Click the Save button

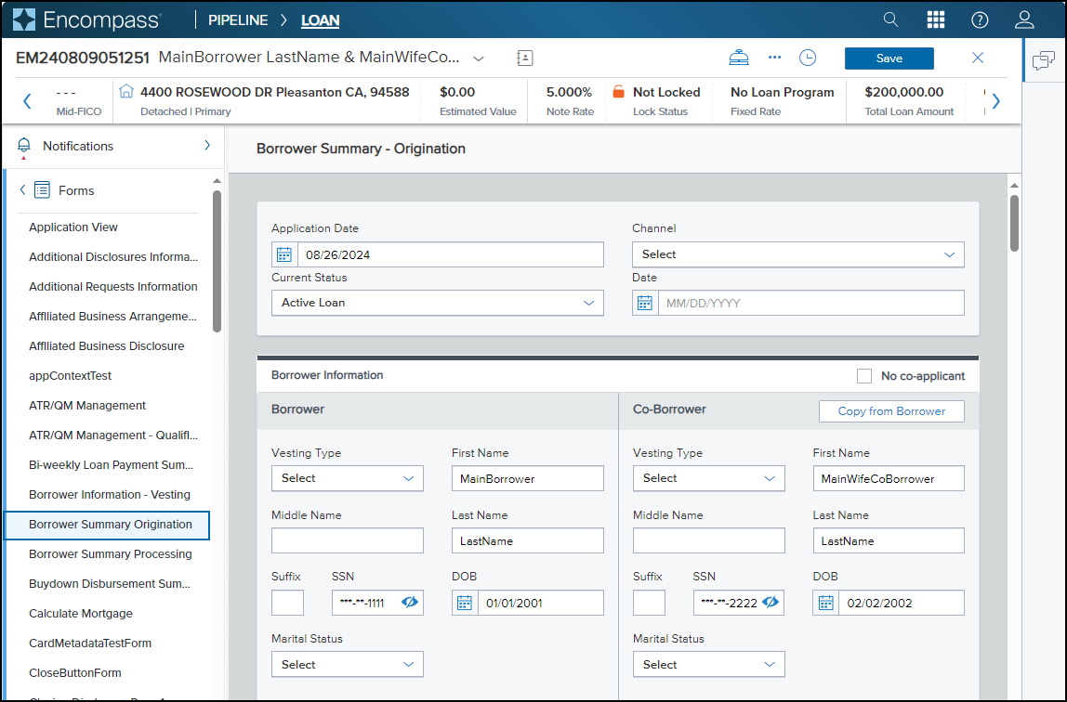point(889,58)
